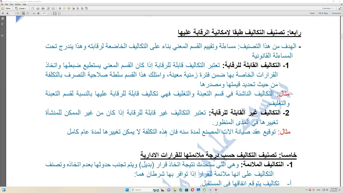Image resolution: width=343 pixels, height=193 pixels.
Task: Open the signatures sidebar icon
Action: tap(2, 36)
